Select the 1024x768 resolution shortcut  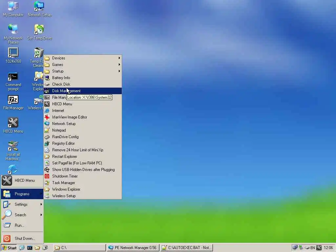tap(13, 55)
